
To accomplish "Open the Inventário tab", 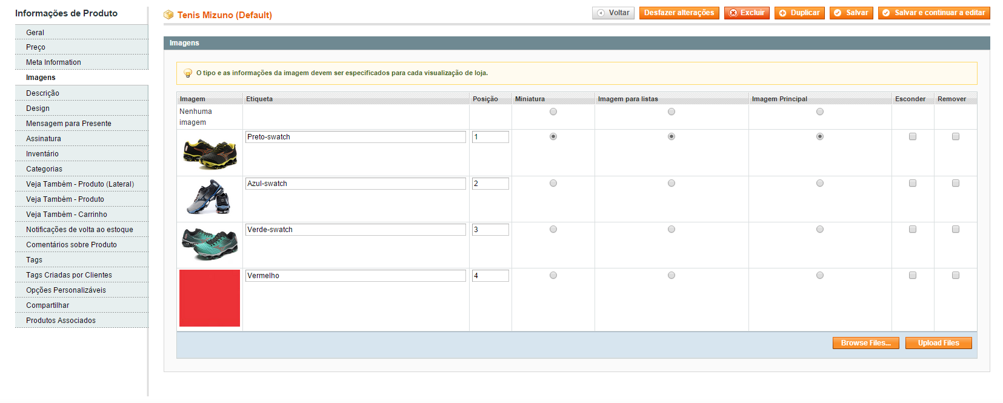I will pos(81,154).
